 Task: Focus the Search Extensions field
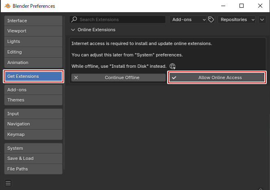pos(120,19)
